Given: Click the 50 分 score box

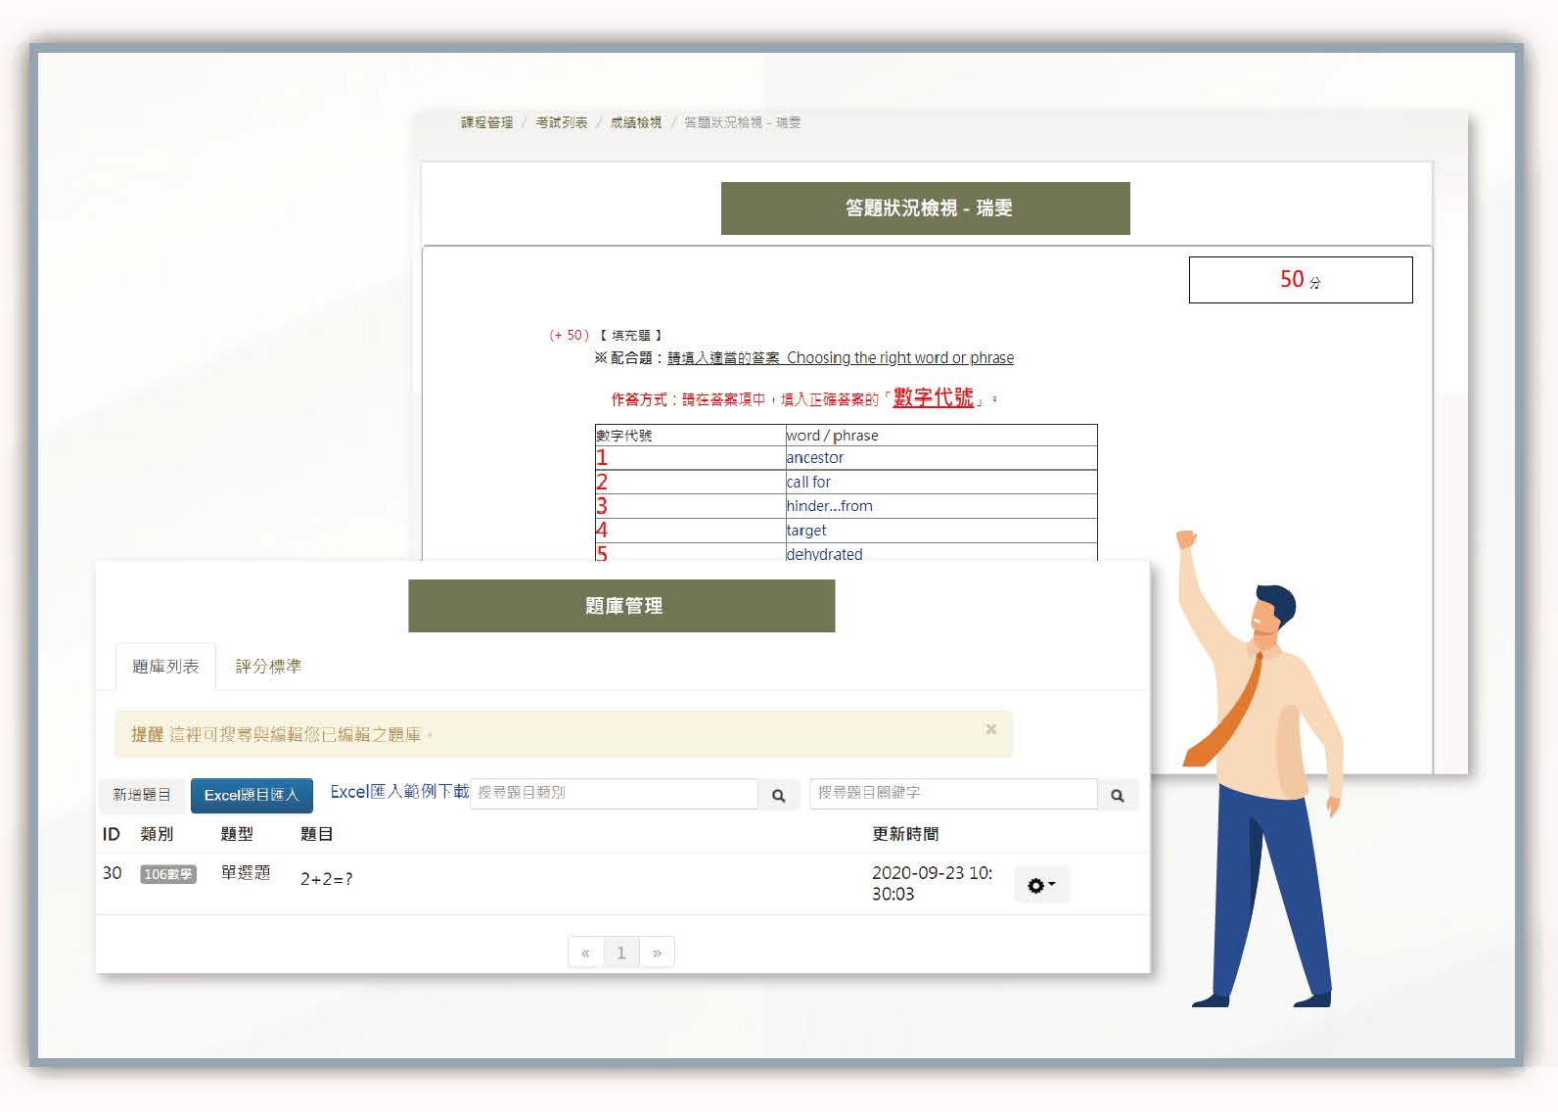Looking at the screenshot, I should click(1300, 280).
